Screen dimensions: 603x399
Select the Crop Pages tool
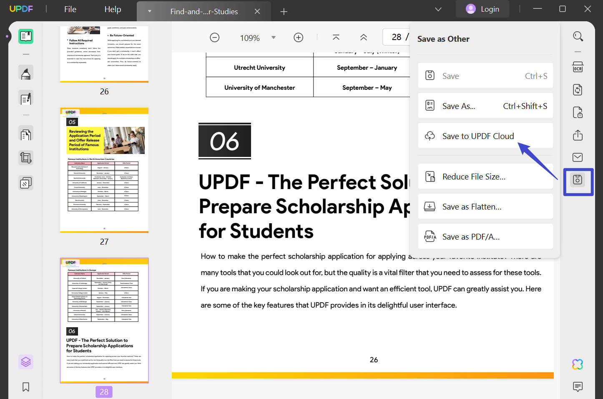pyautogui.click(x=26, y=158)
